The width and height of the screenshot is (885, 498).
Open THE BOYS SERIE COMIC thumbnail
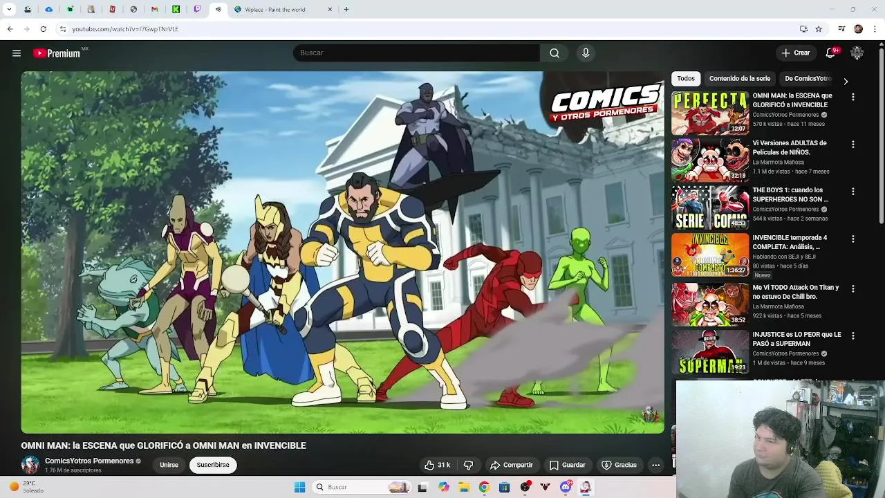[710, 207]
